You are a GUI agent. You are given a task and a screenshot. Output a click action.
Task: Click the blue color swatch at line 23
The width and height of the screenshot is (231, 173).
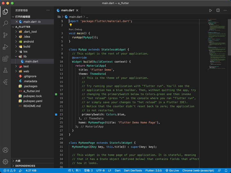(x=56, y=114)
